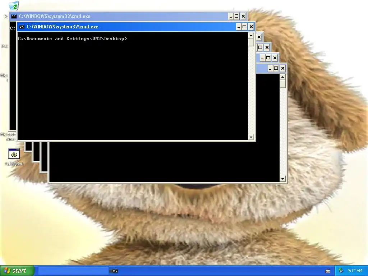Open the on-screen keyboard tray icon
This screenshot has height=276, width=368.
(328, 271)
